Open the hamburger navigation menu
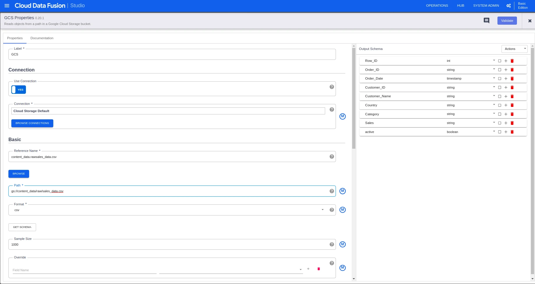Viewport: 535px width, 284px height. pyautogui.click(x=7, y=6)
